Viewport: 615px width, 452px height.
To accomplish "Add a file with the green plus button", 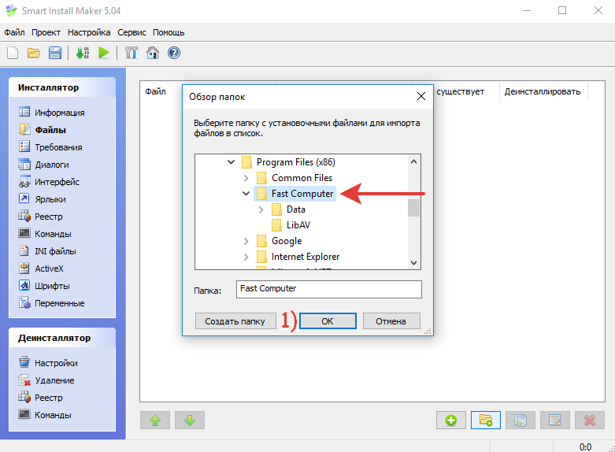I will [x=451, y=421].
